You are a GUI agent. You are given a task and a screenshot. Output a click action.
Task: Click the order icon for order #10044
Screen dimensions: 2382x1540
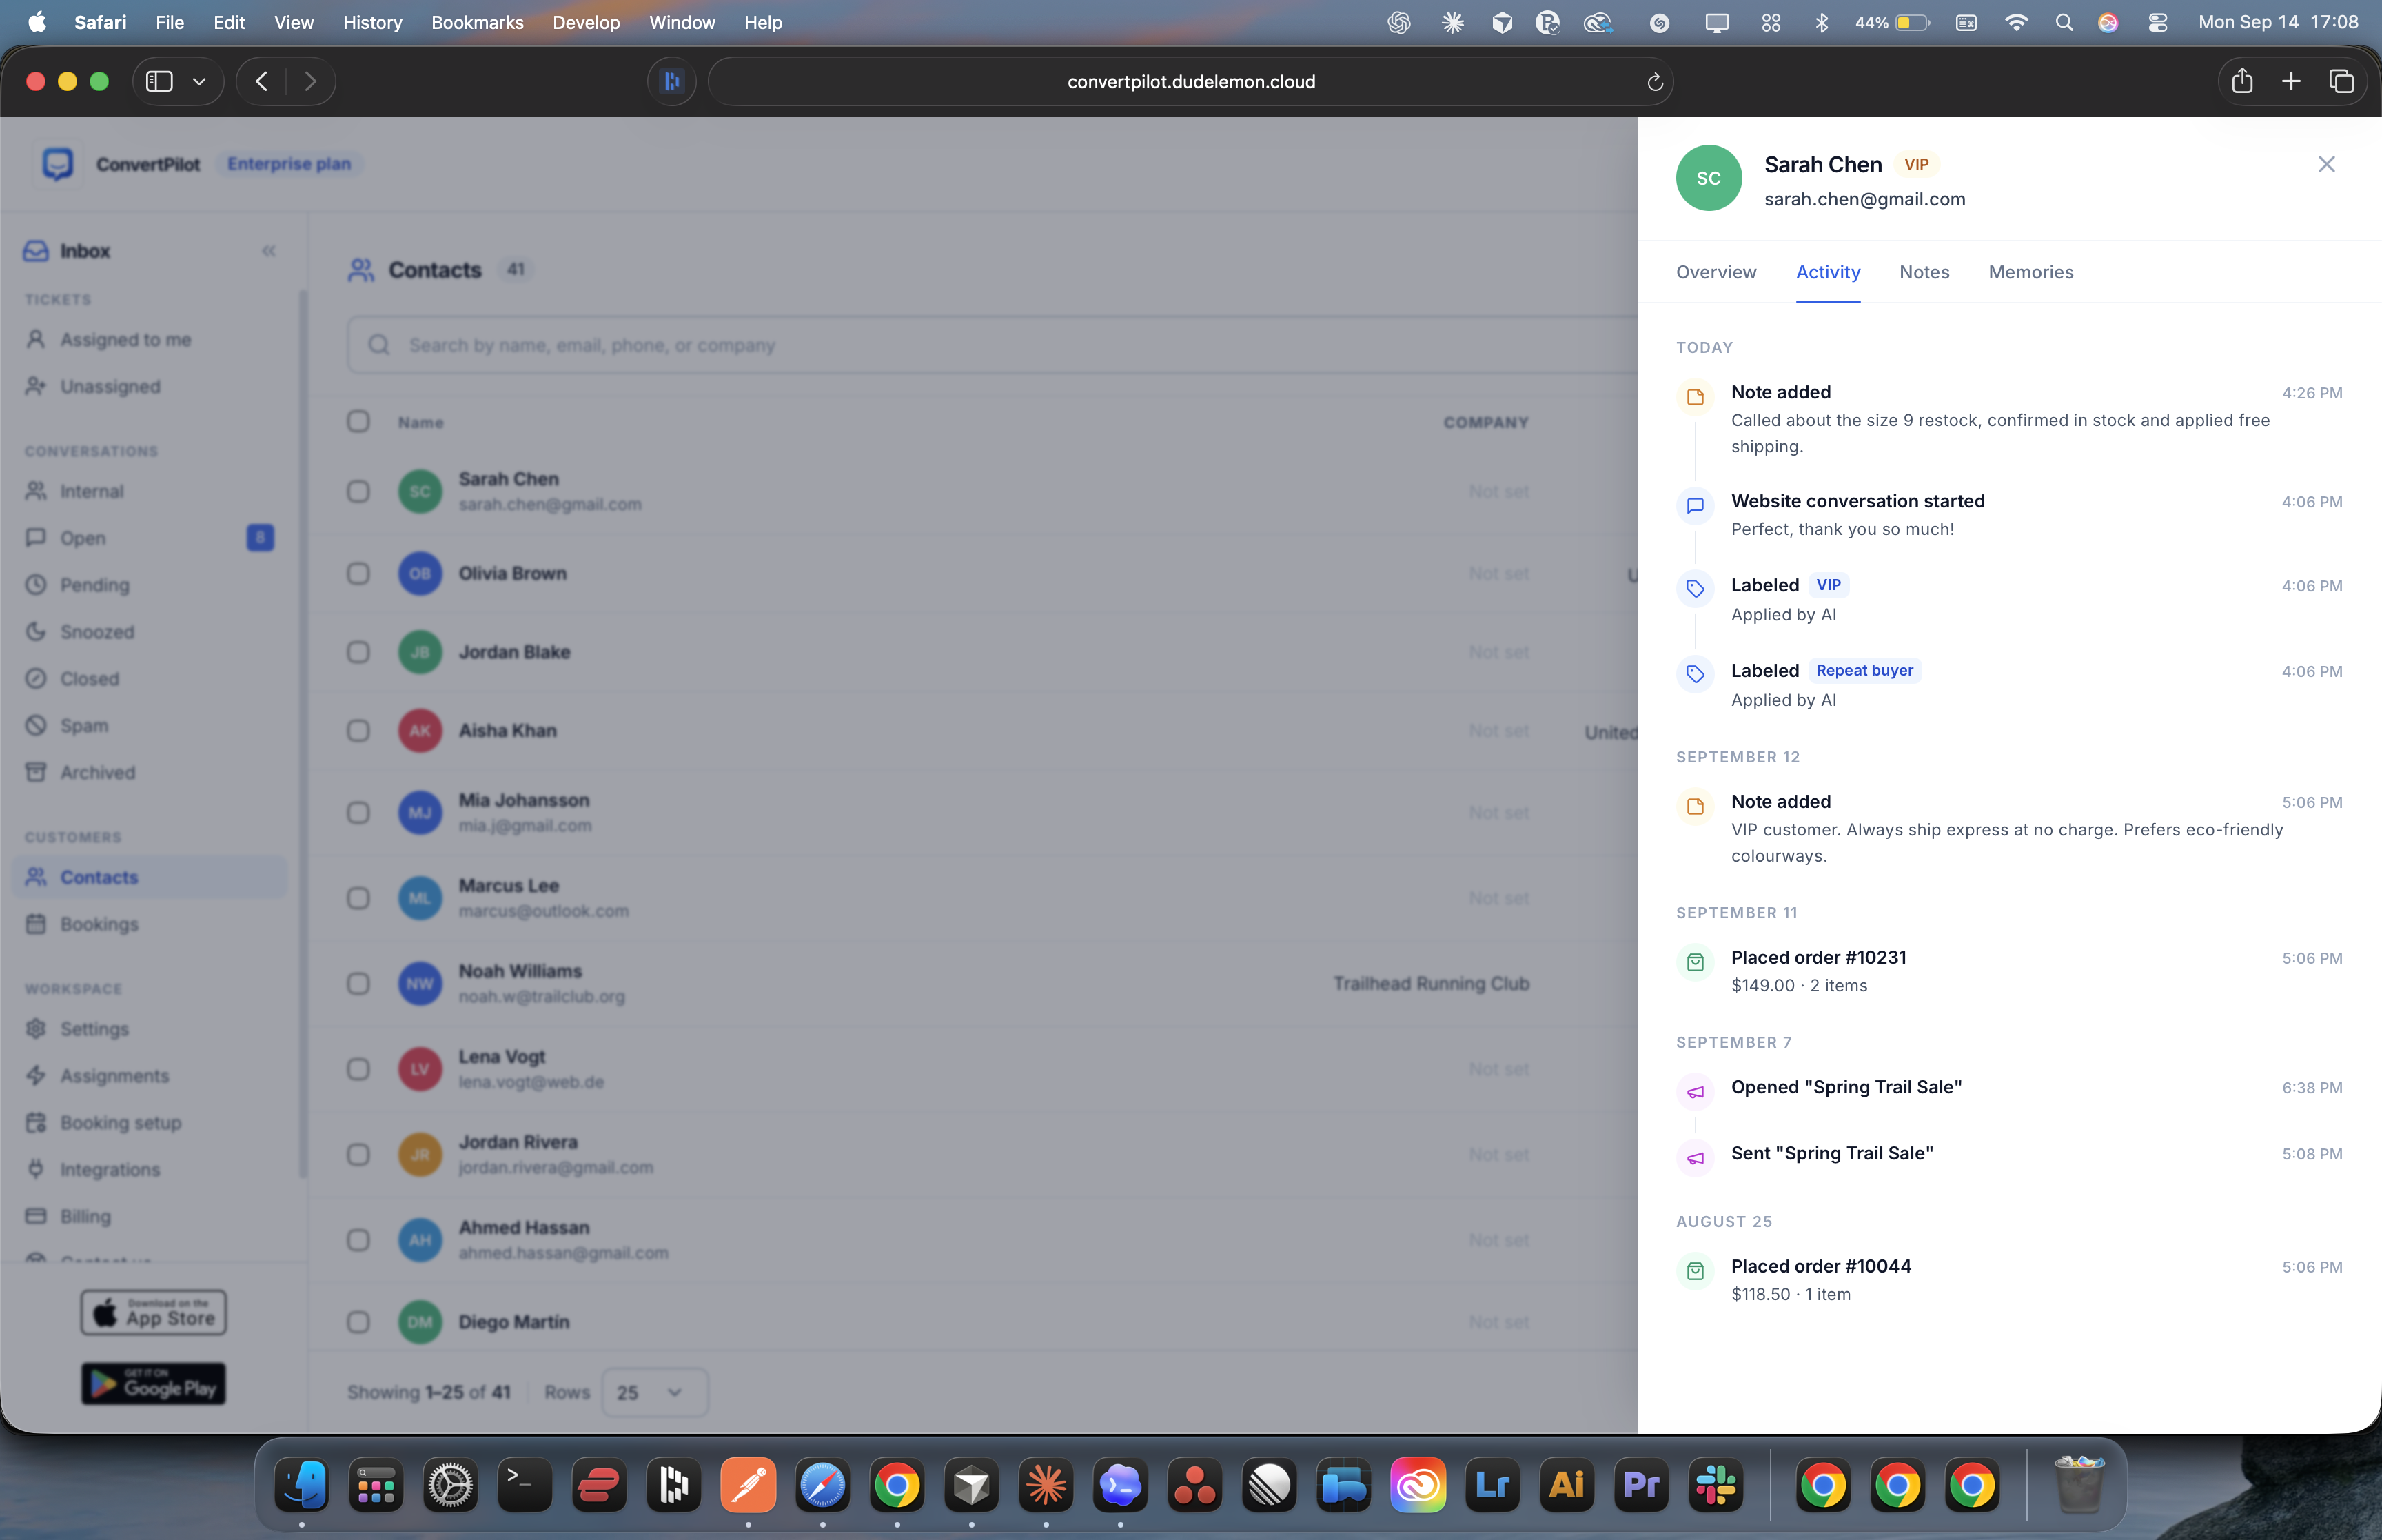(x=1694, y=1271)
